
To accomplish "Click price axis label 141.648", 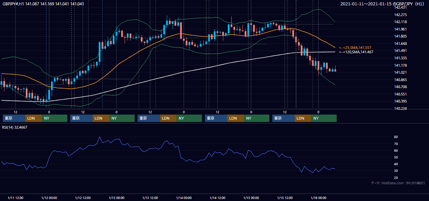I will coord(401,44).
